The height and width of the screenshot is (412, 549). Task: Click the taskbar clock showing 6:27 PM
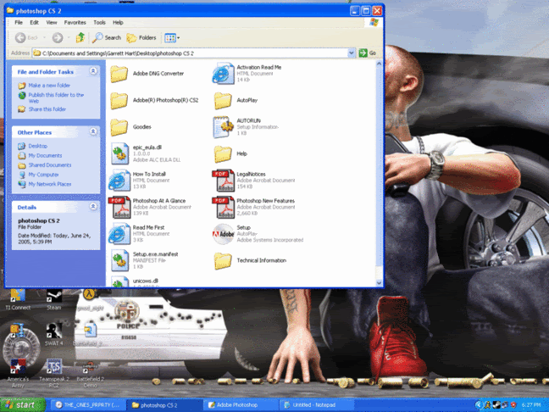[531, 405]
